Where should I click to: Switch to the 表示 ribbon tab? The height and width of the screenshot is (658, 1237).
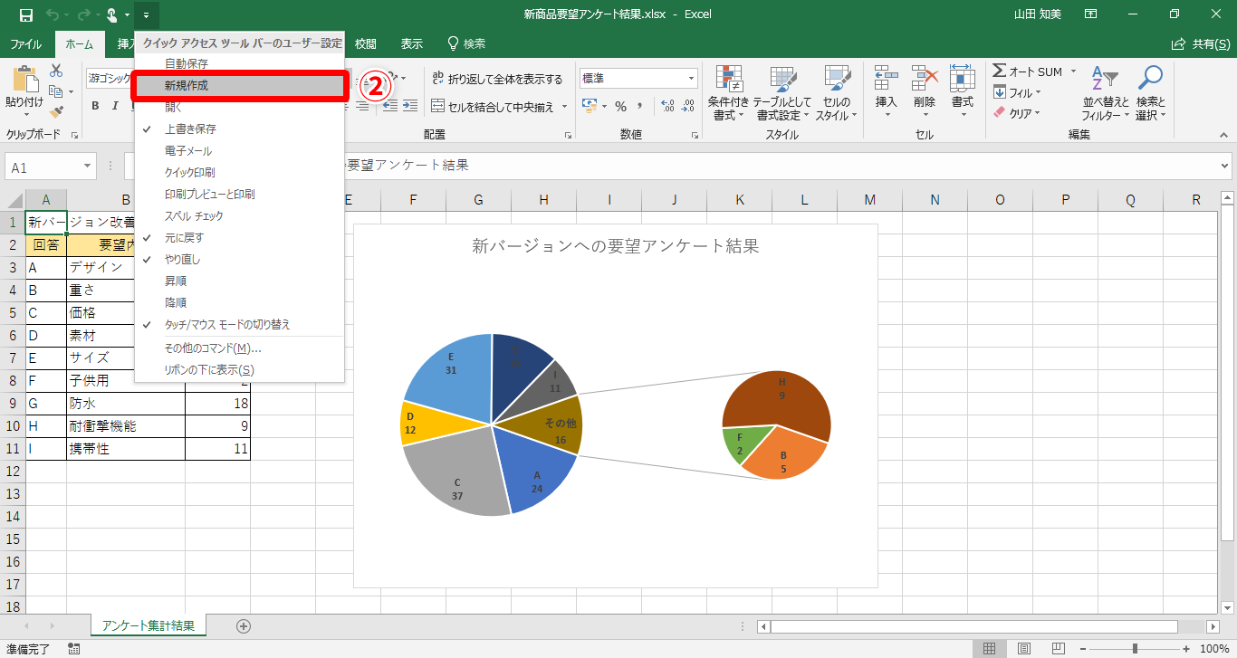(412, 43)
